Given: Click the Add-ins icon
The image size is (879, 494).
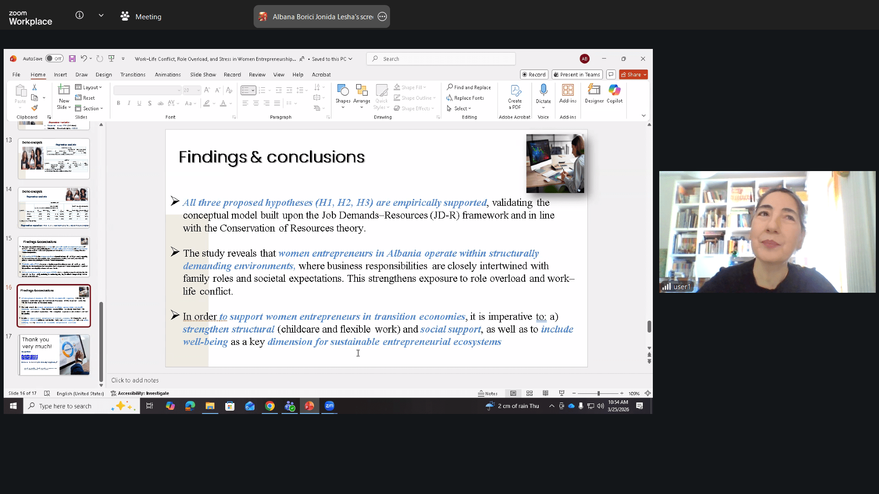Looking at the screenshot, I should point(568,90).
